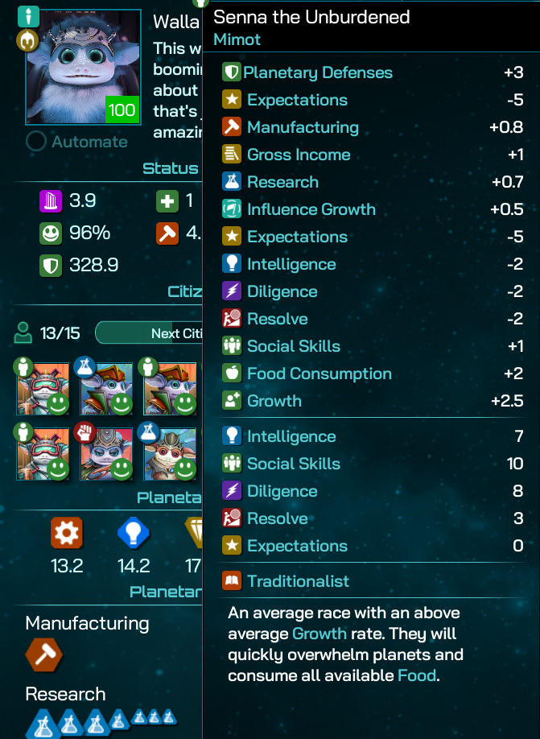Viewport: 540px width, 739px height.
Task: Select the red fist soldier citizen portrait
Action: coord(106,454)
